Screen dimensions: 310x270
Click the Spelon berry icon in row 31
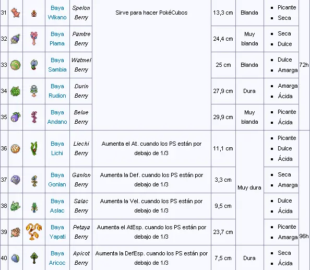click(15, 13)
